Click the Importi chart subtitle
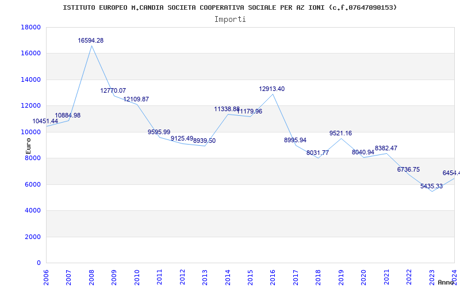 [230, 20]
